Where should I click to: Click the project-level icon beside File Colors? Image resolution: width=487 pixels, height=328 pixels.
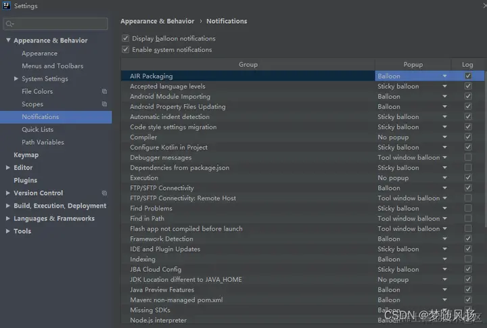pos(104,91)
